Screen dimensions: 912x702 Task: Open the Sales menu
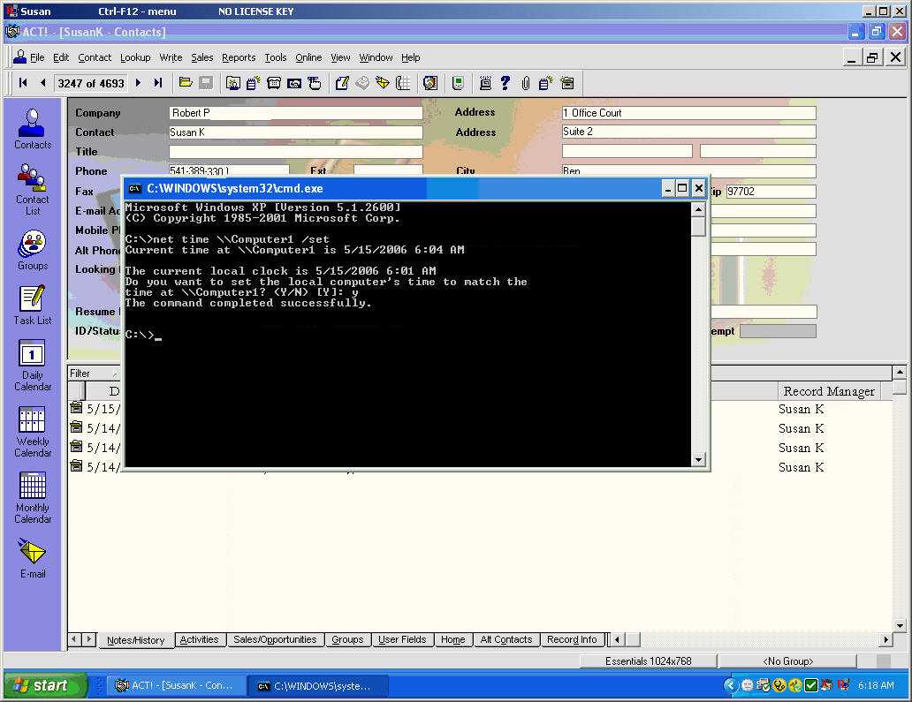[x=201, y=57]
